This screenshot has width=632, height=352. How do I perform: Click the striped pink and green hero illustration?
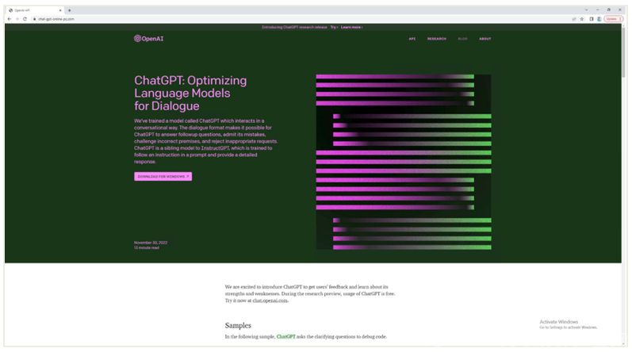404,162
